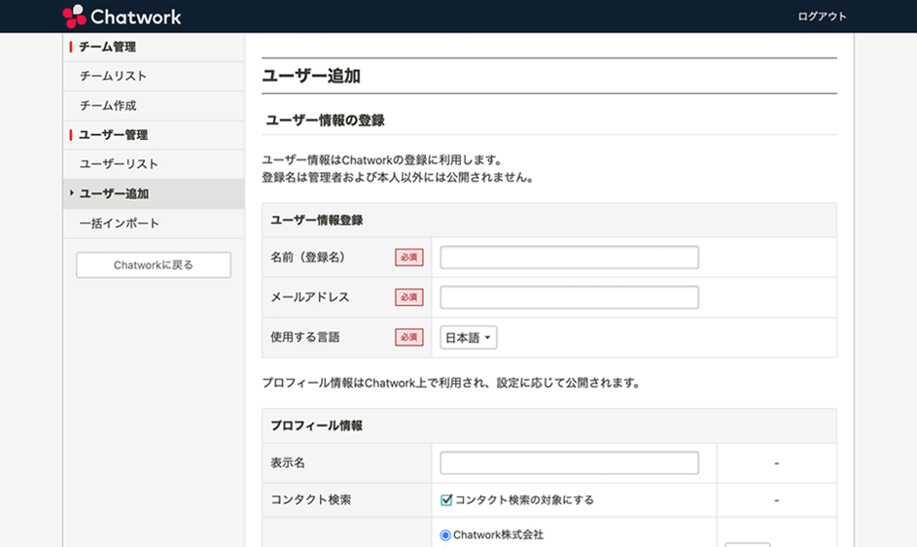Open チーム作成 in sidebar

point(154,106)
